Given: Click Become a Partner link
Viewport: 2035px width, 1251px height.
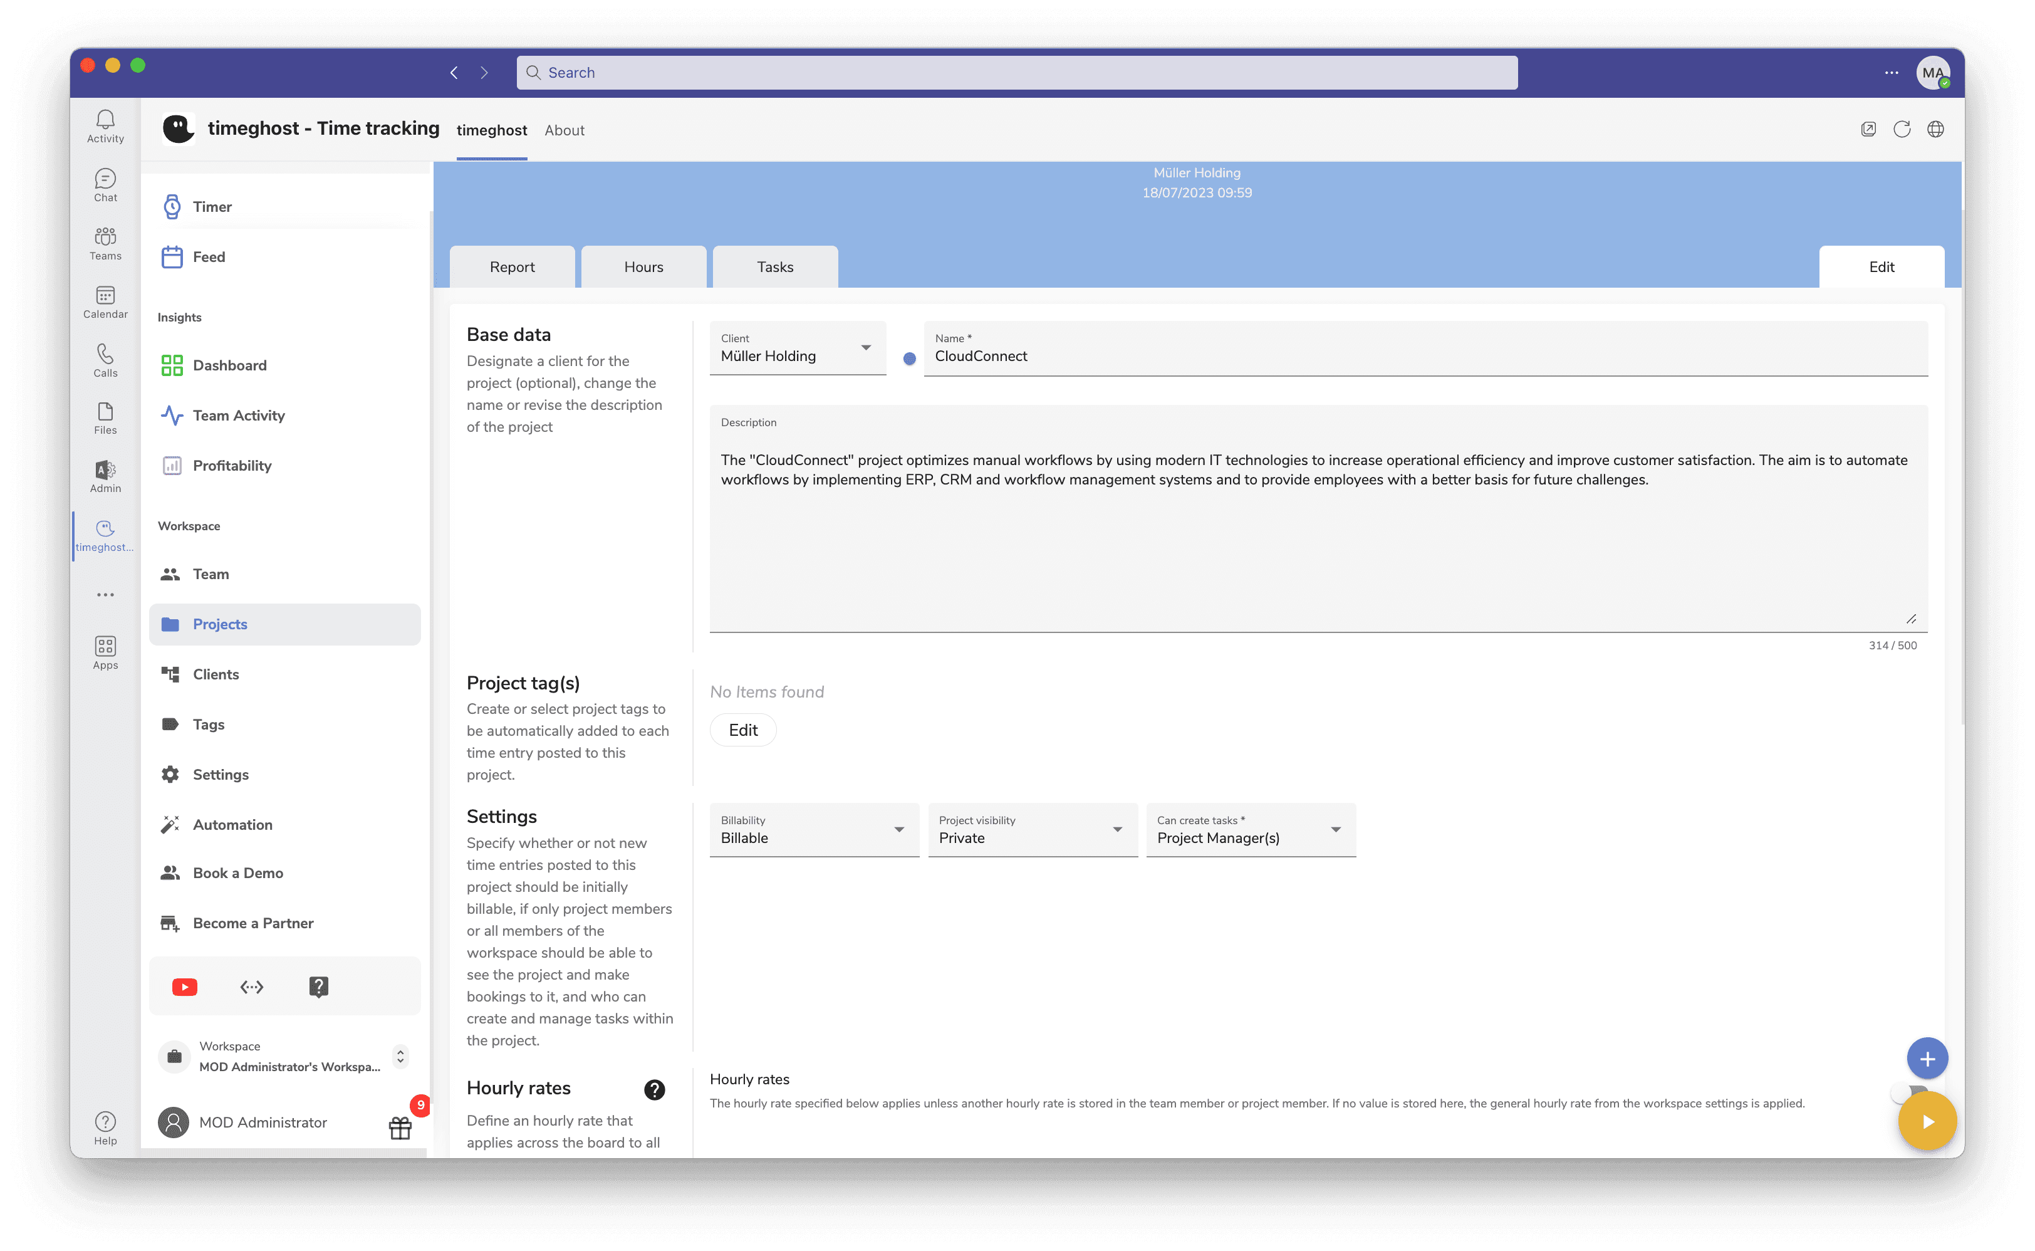Looking at the screenshot, I should coord(285,923).
